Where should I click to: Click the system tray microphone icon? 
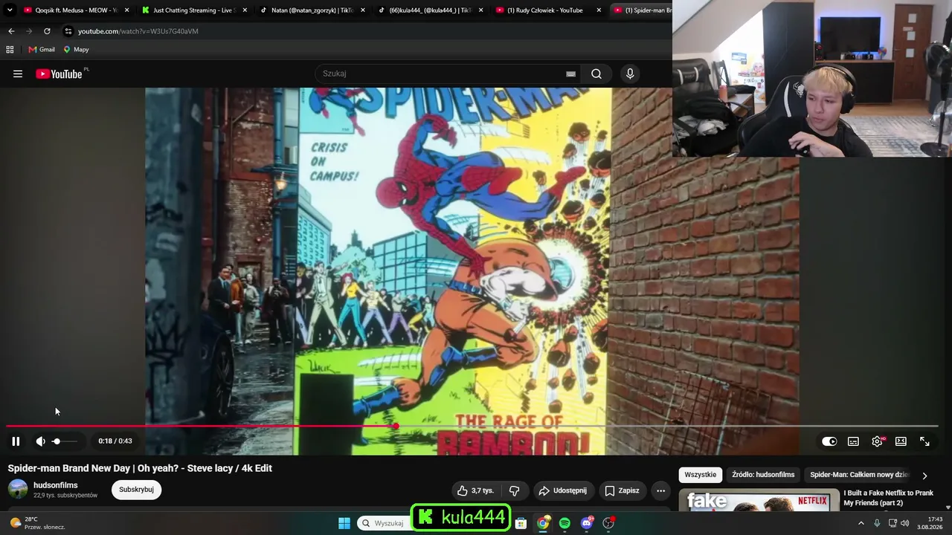pos(877,523)
